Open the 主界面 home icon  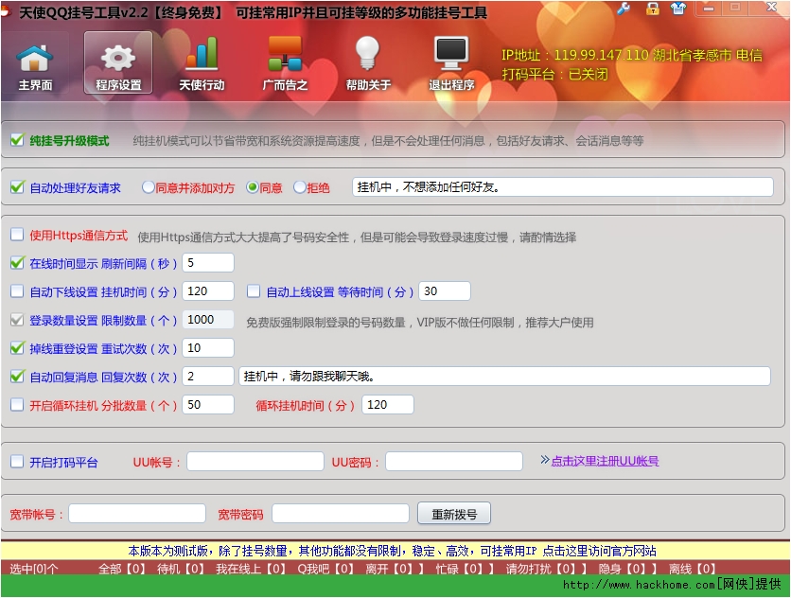click(x=35, y=63)
